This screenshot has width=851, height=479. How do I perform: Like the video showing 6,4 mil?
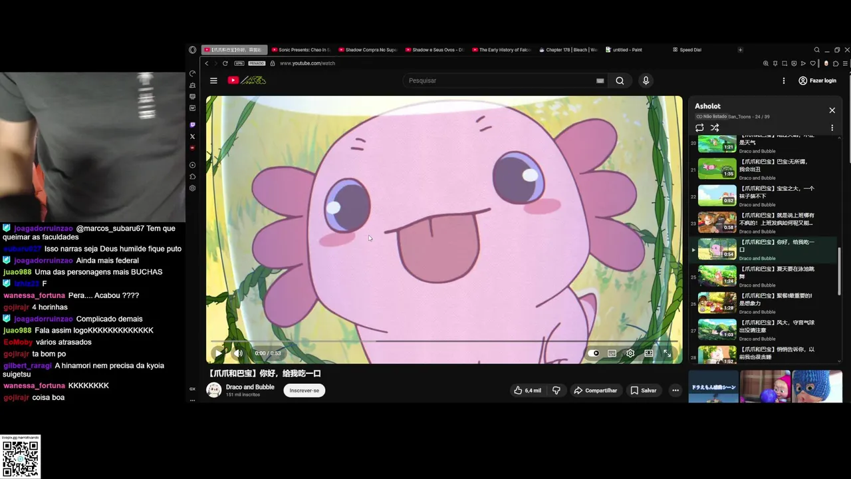point(527,391)
